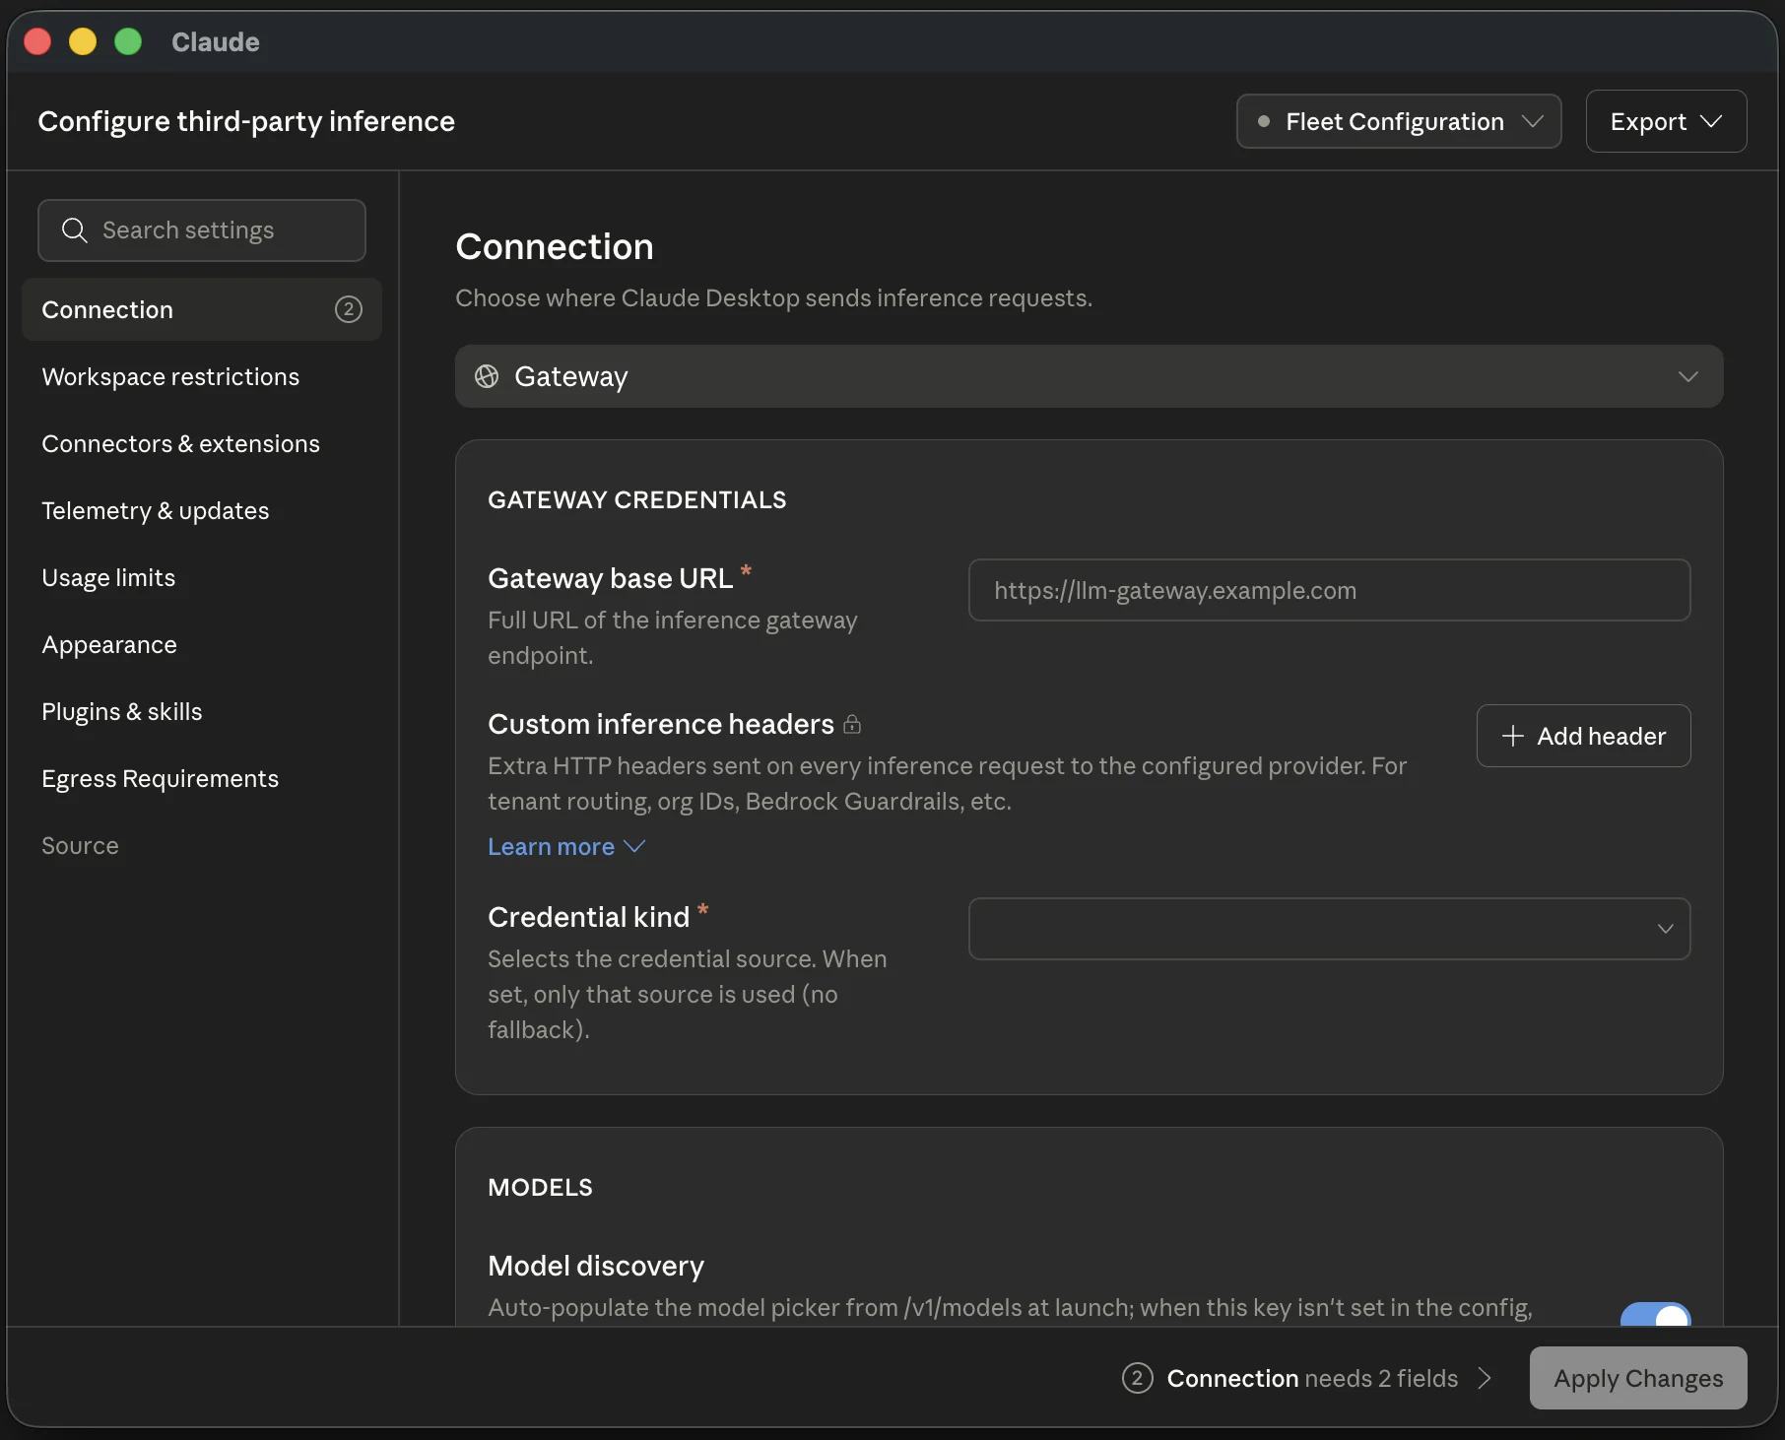Open the Source sidebar item
The image size is (1785, 1440).
click(202, 845)
